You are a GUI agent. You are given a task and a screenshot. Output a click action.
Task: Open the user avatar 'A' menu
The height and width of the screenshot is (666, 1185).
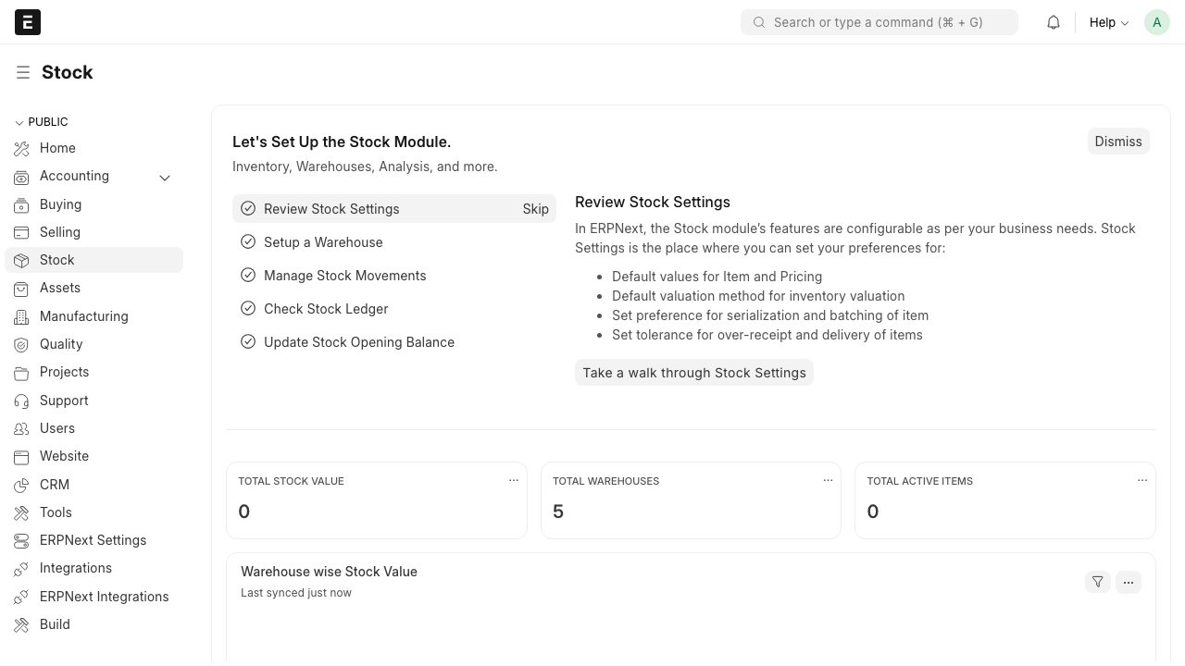click(1157, 22)
